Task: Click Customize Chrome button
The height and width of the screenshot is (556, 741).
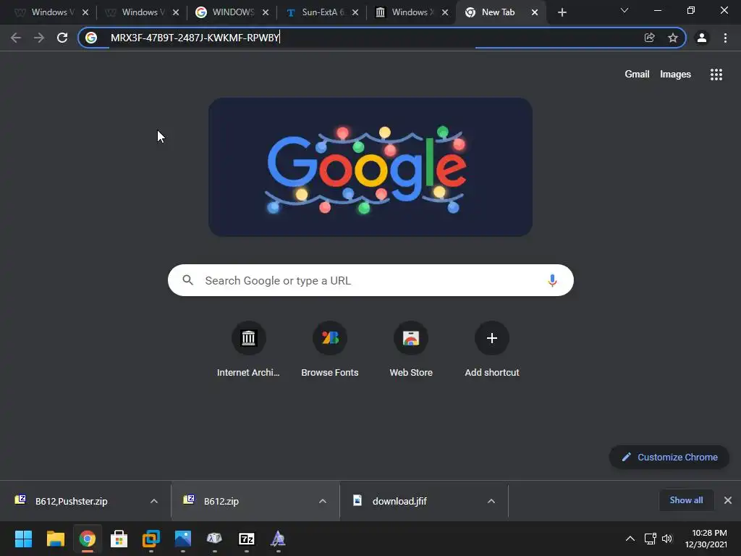Action: [669, 458]
